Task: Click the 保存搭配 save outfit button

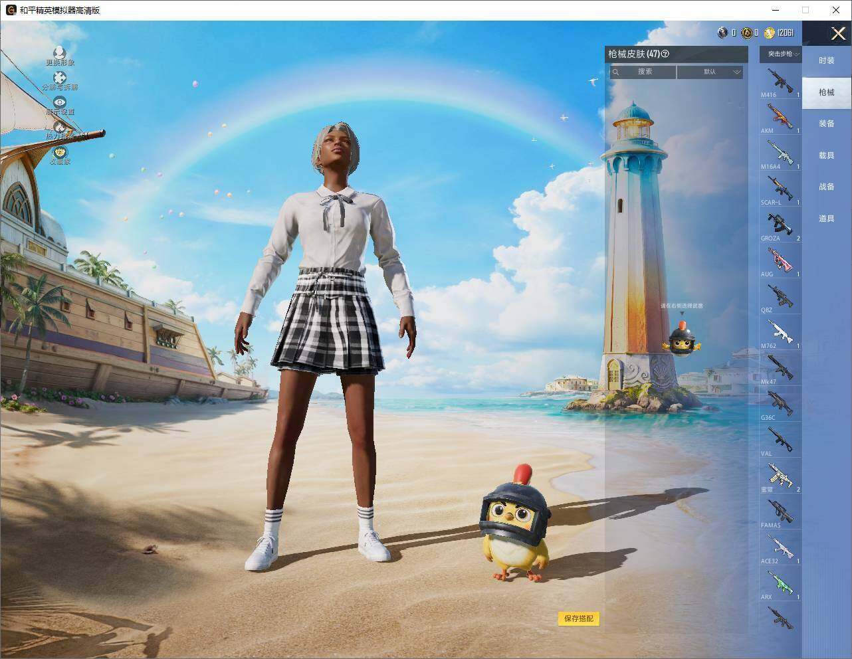Action: 579,618
